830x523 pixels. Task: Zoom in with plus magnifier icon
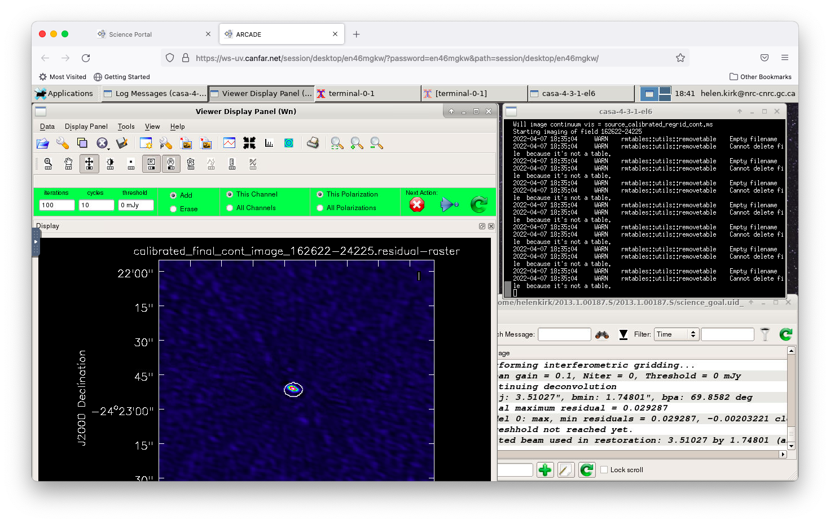coord(357,143)
